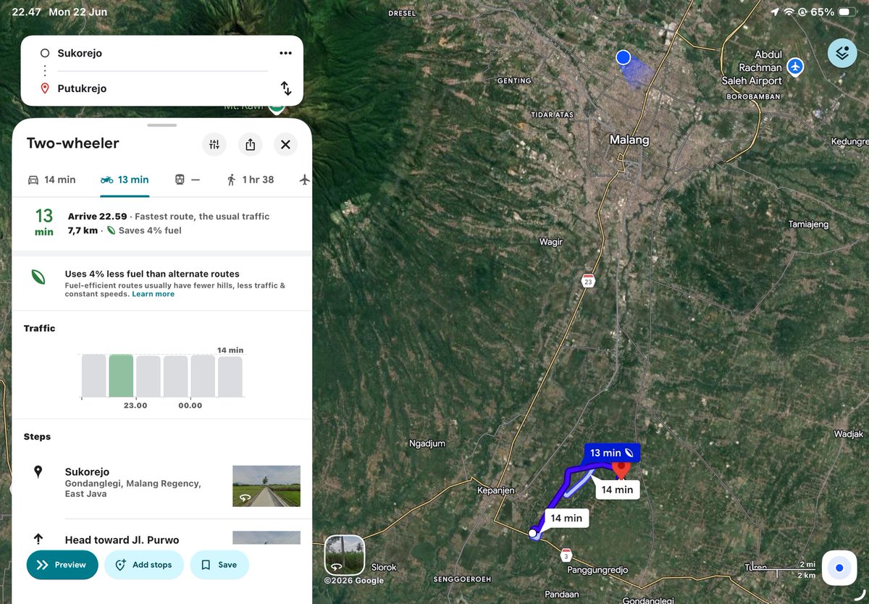Tap the battery 65% status indicator
Viewport: 869px width, 604px height.
click(834, 12)
